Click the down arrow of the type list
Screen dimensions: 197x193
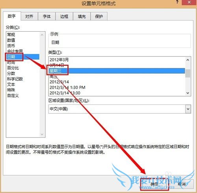click(188, 93)
